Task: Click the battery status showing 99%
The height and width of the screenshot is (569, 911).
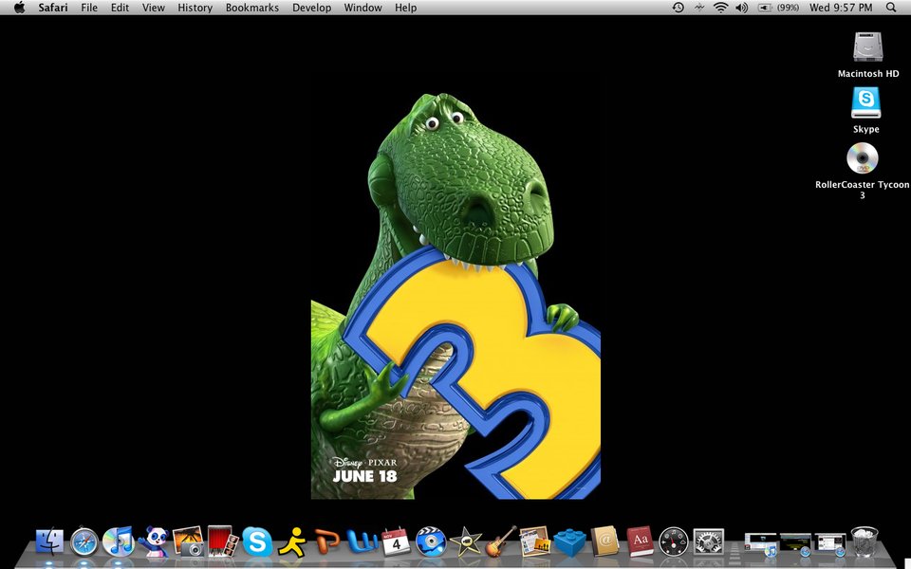Action: pos(778,8)
